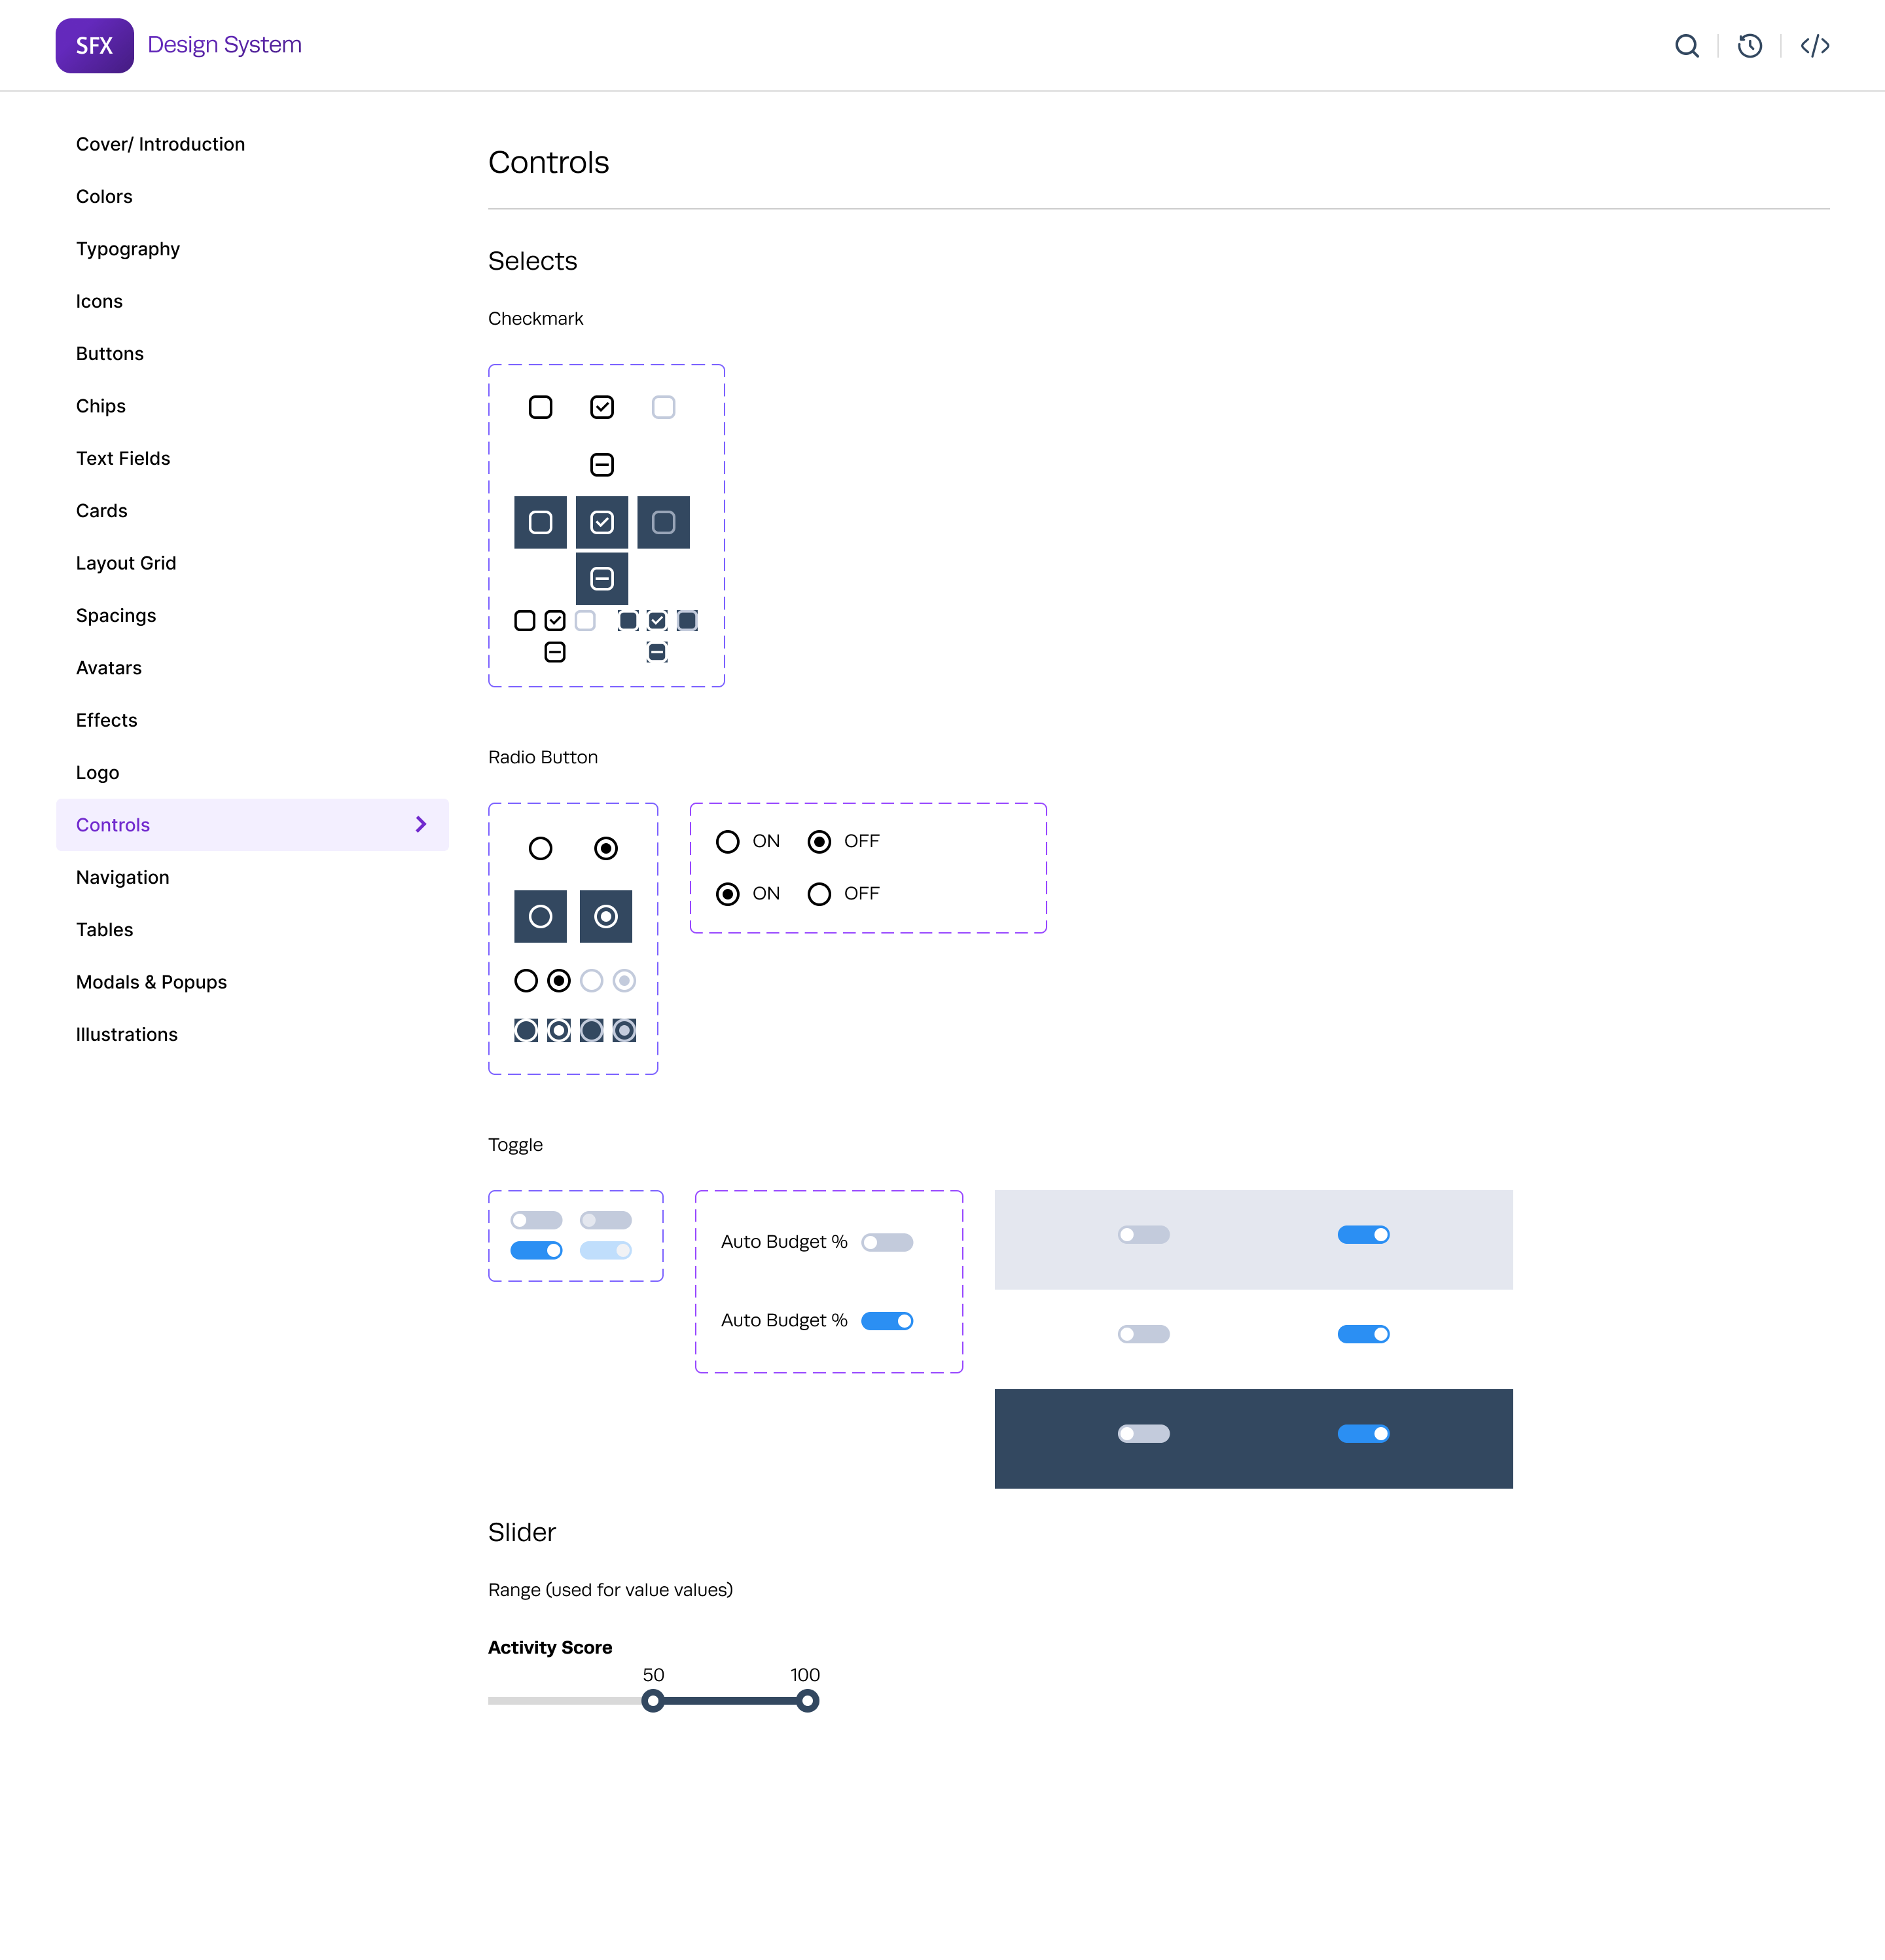This screenshot has height=1960, width=1885.
Task: Click the checked checkbox on dark tile
Action: pyautogui.click(x=602, y=523)
